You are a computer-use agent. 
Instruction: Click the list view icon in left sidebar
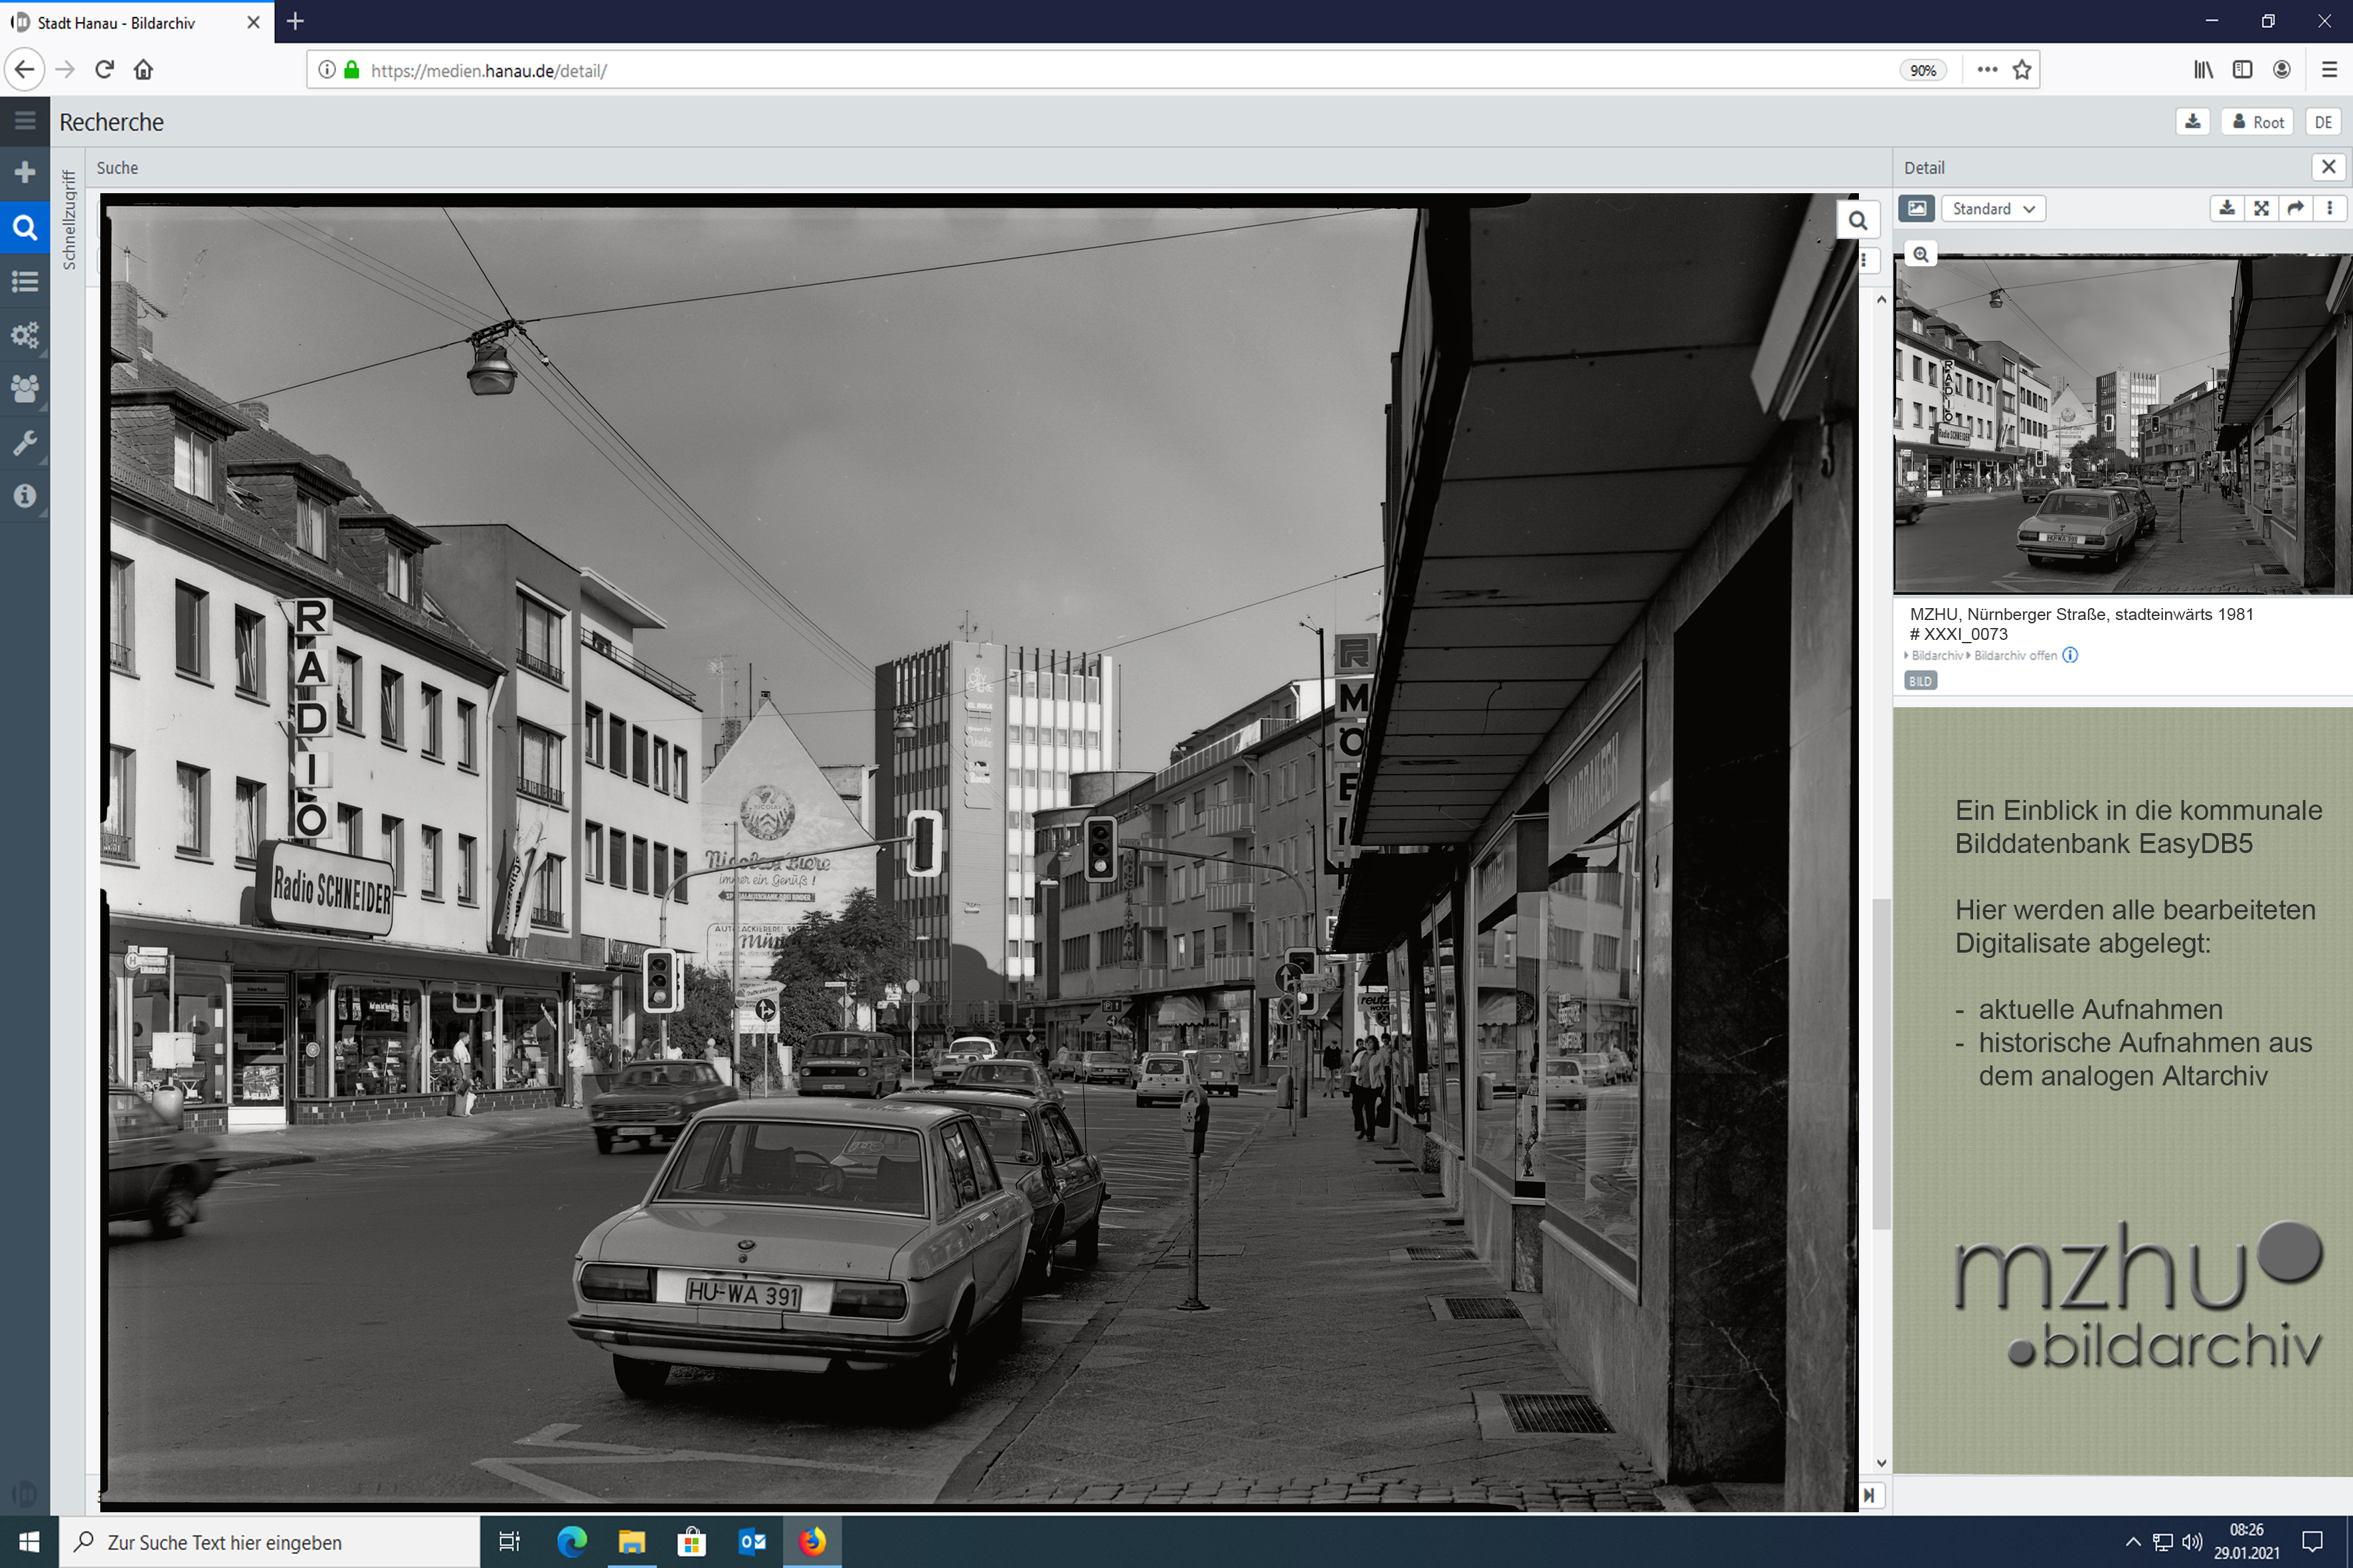pyautogui.click(x=25, y=281)
